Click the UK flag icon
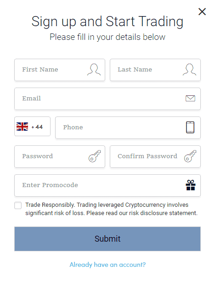This screenshot has width=215, height=282. 22,127
